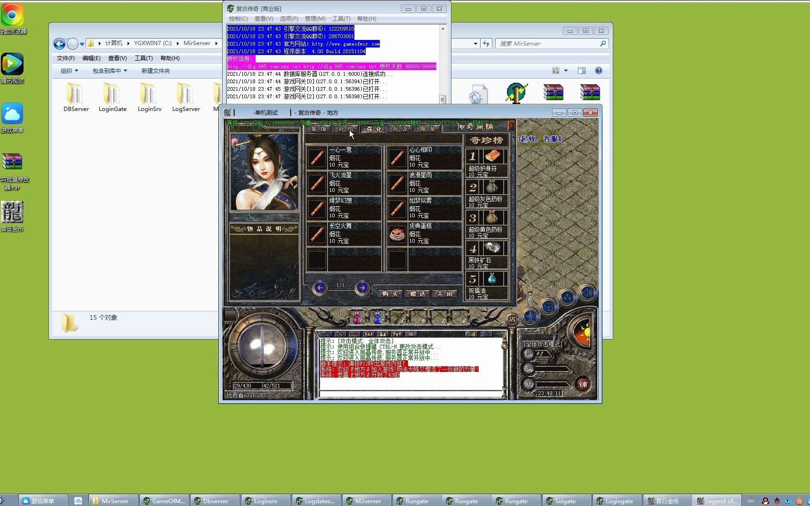810x506 pixels.
Task: Open 昔日金币 dragon desktop icon
Action: pyautogui.click(x=12, y=217)
